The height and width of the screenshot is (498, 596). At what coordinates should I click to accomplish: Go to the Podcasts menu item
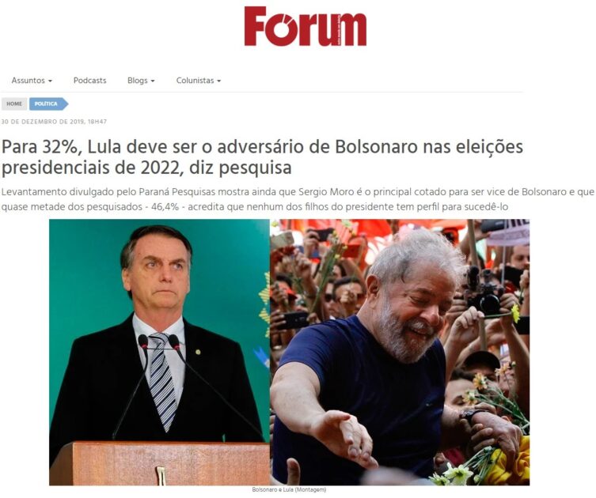click(89, 81)
